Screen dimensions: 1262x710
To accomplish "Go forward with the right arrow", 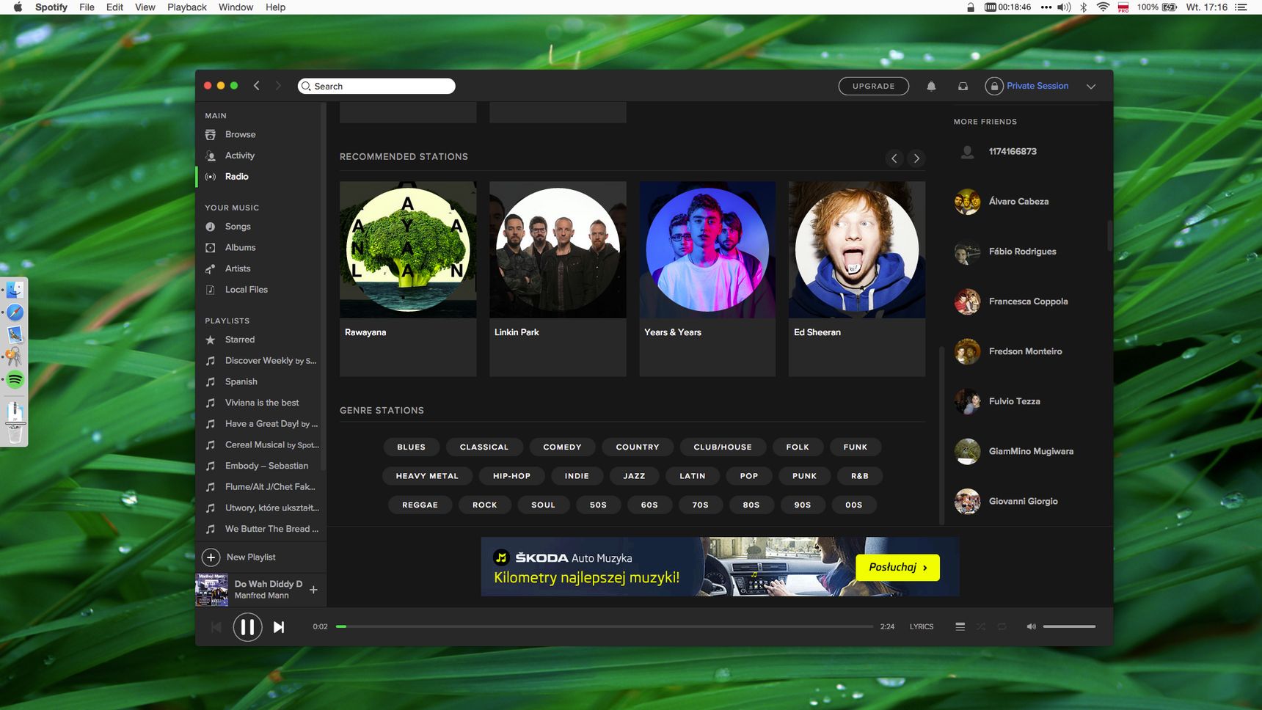I will coord(277,86).
